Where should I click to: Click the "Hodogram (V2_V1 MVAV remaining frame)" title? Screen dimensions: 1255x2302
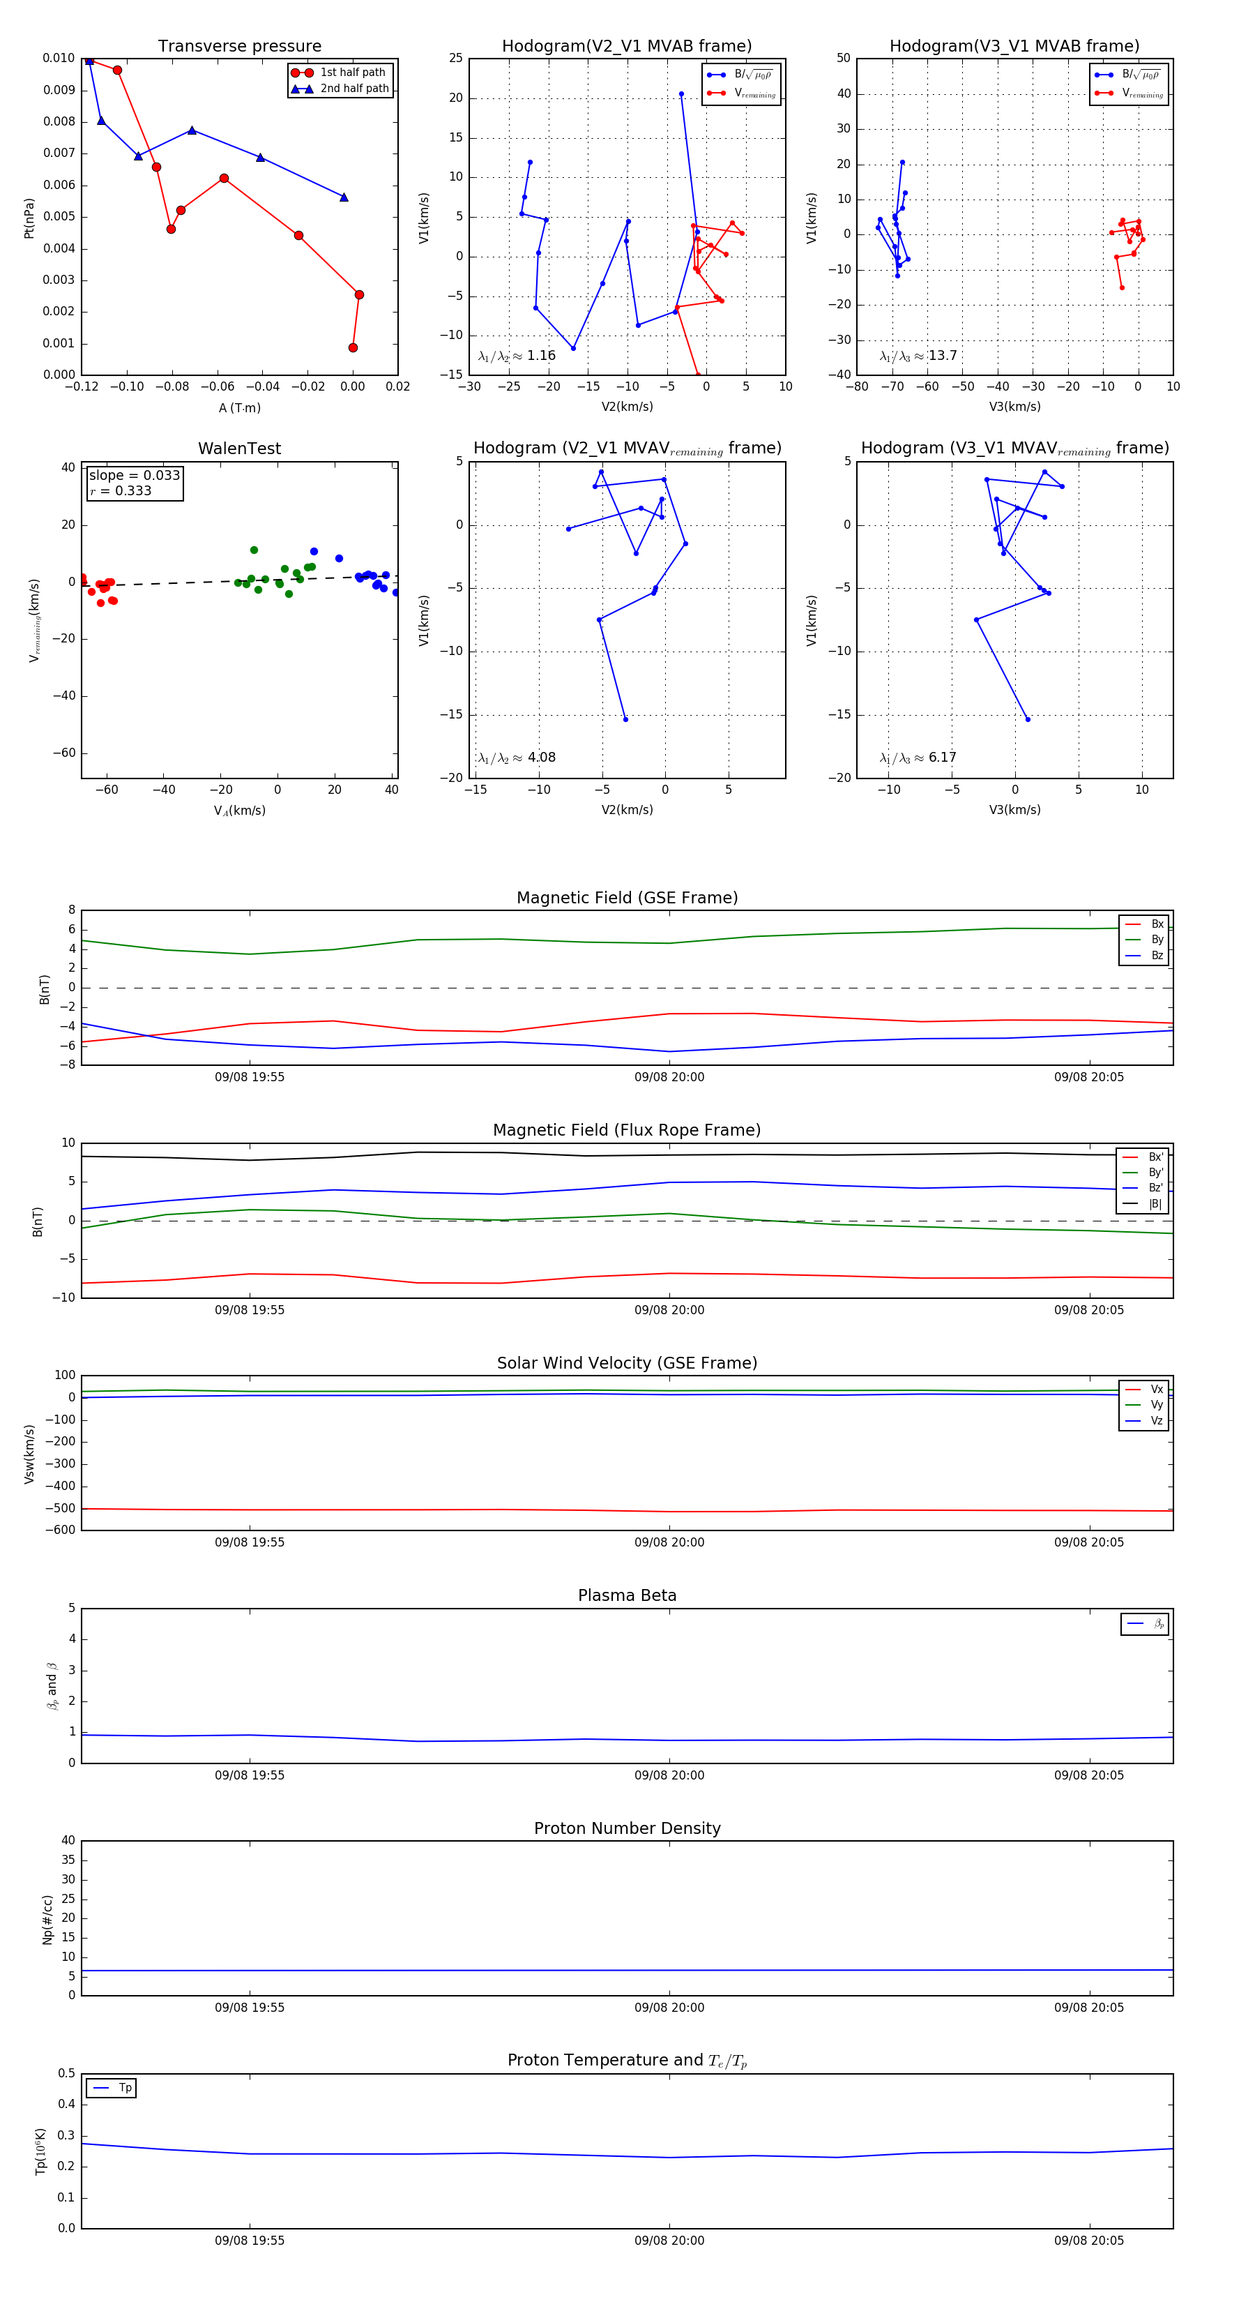[x=627, y=449]
